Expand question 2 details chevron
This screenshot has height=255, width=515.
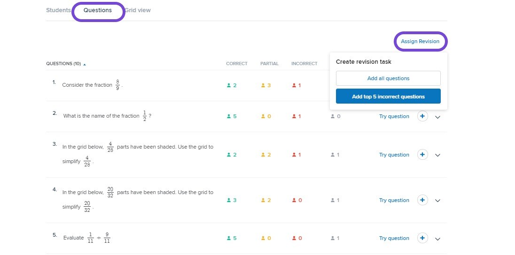click(437, 117)
